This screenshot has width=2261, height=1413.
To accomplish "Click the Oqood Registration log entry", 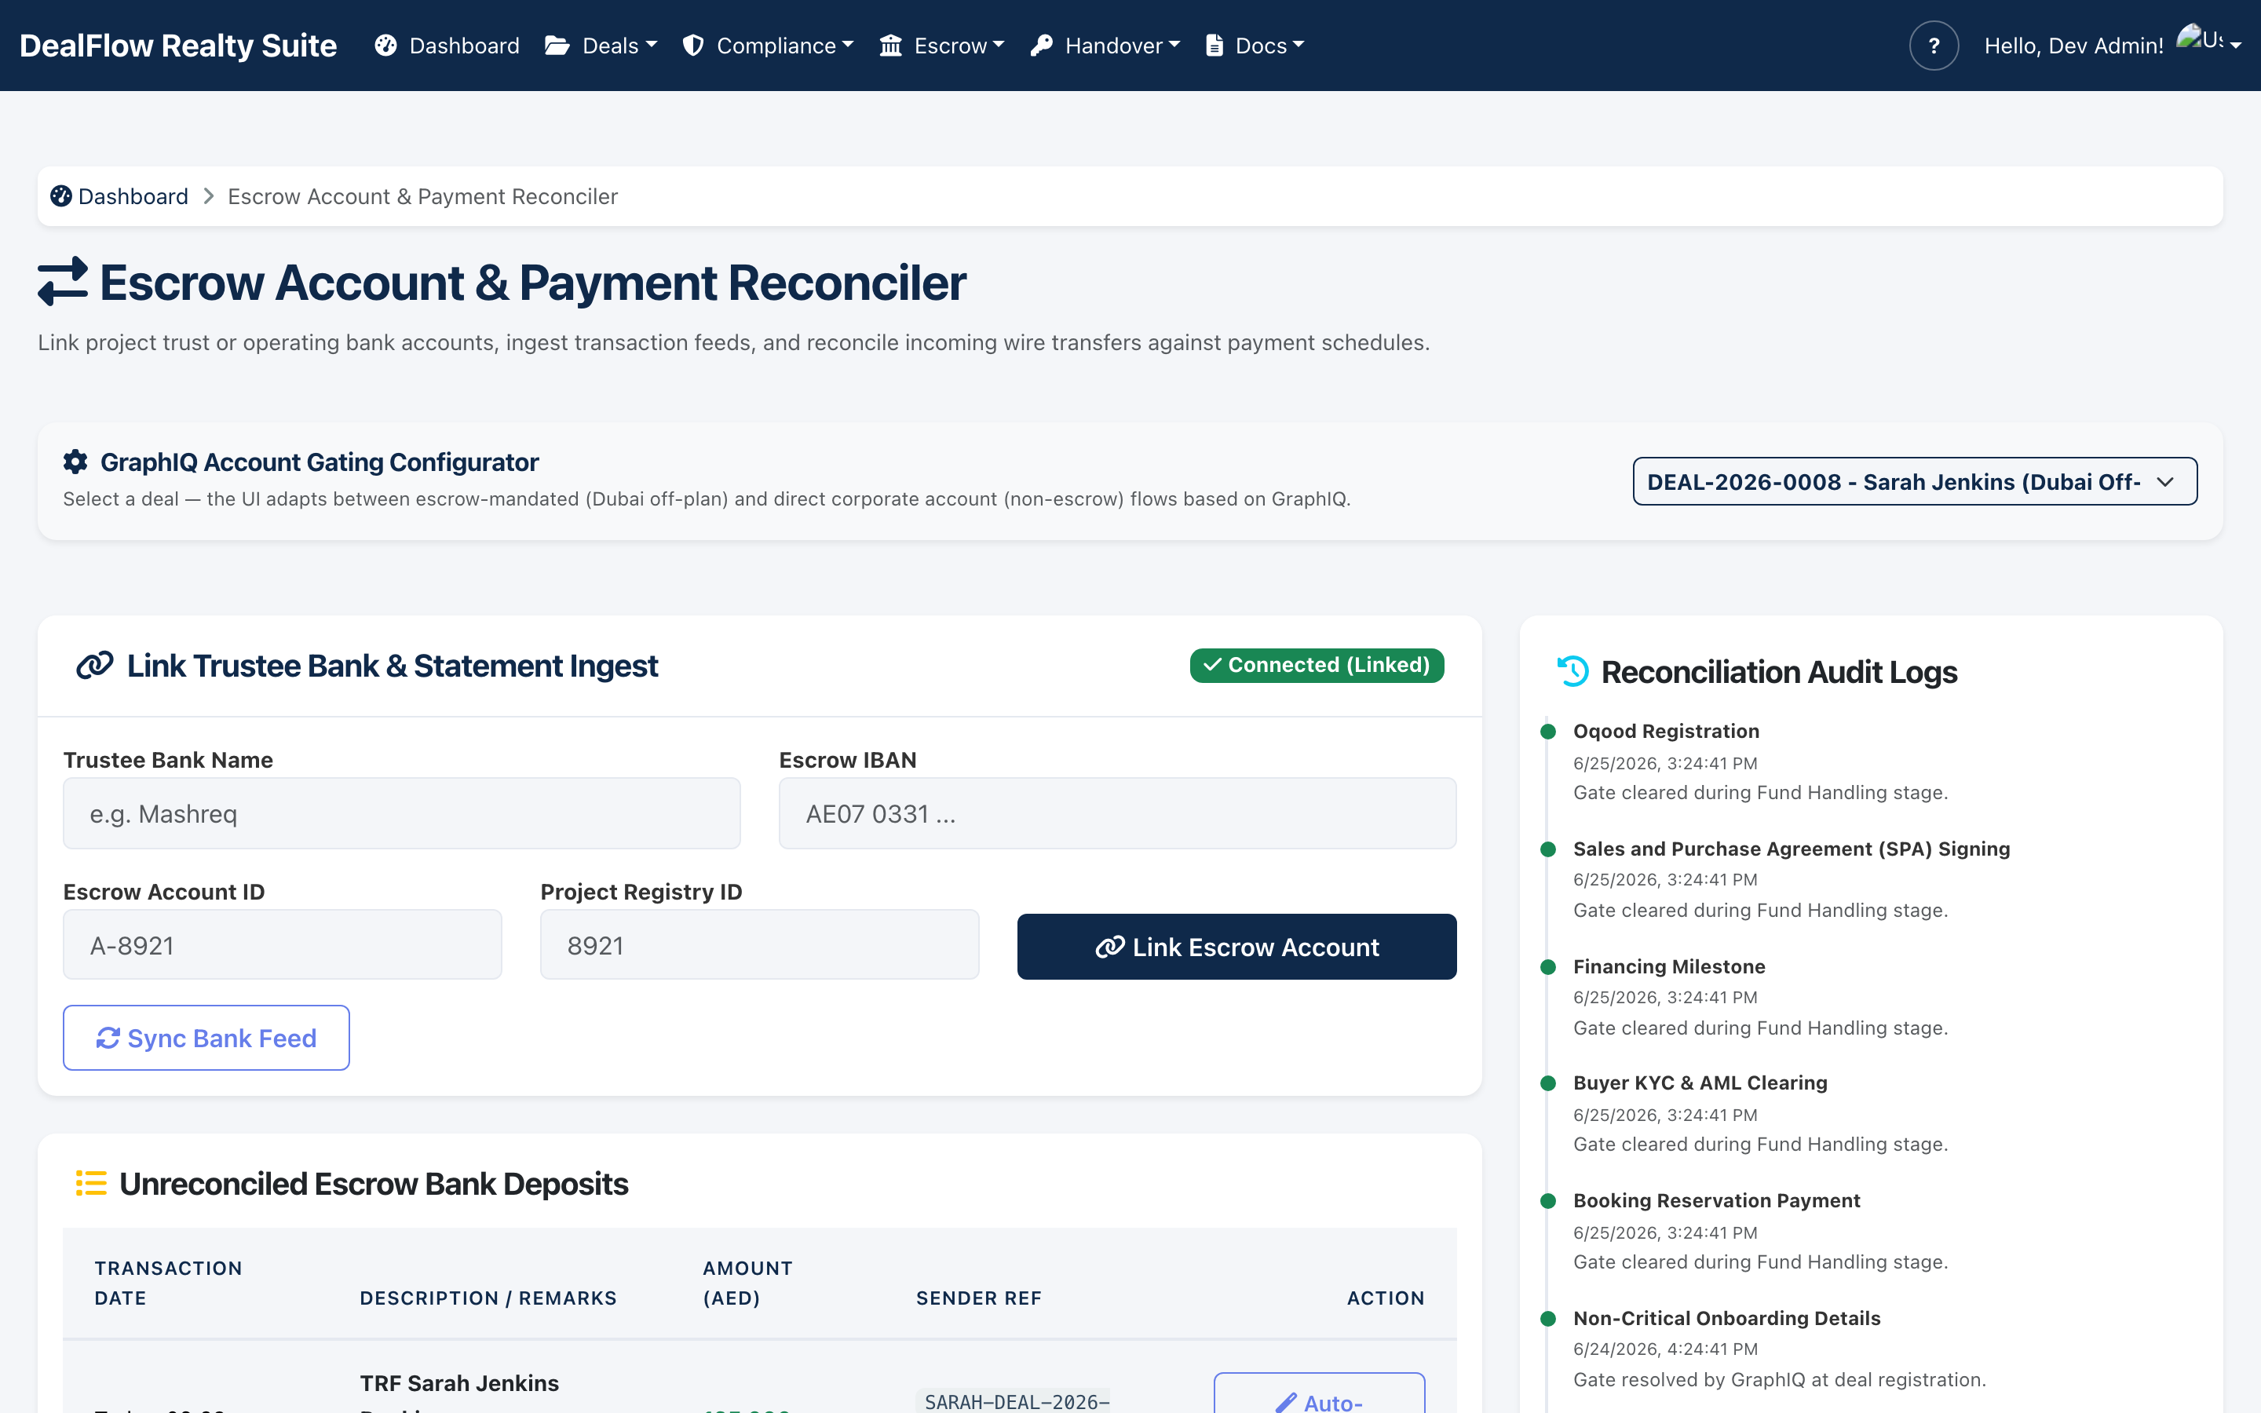I will (1666, 731).
